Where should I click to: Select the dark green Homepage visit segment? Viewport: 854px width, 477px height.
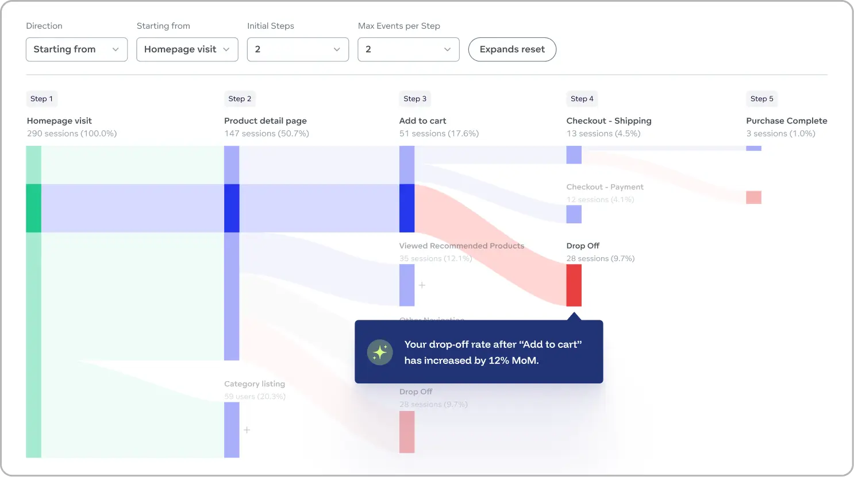click(x=33, y=208)
